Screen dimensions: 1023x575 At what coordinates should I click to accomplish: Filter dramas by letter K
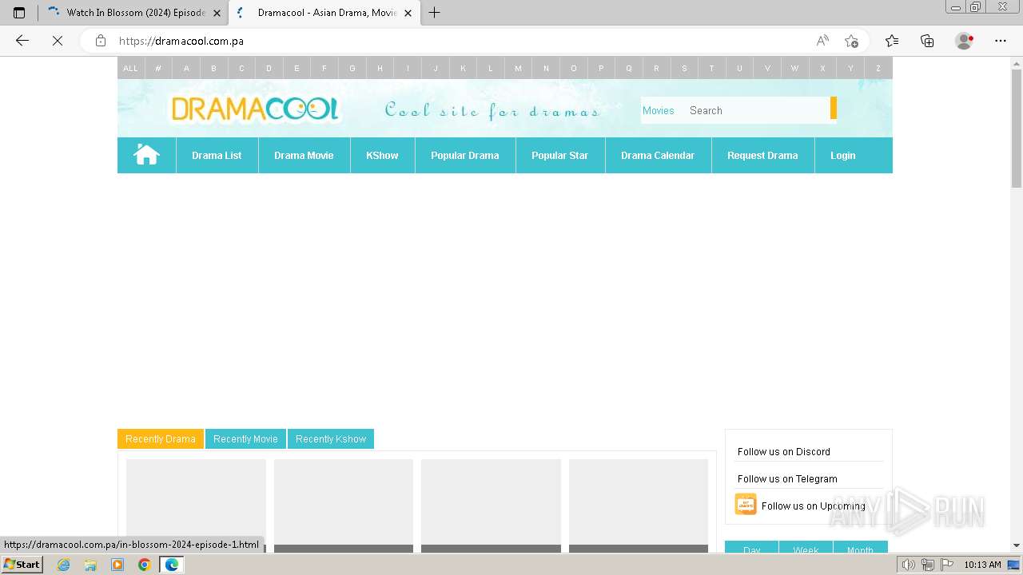pyautogui.click(x=463, y=68)
